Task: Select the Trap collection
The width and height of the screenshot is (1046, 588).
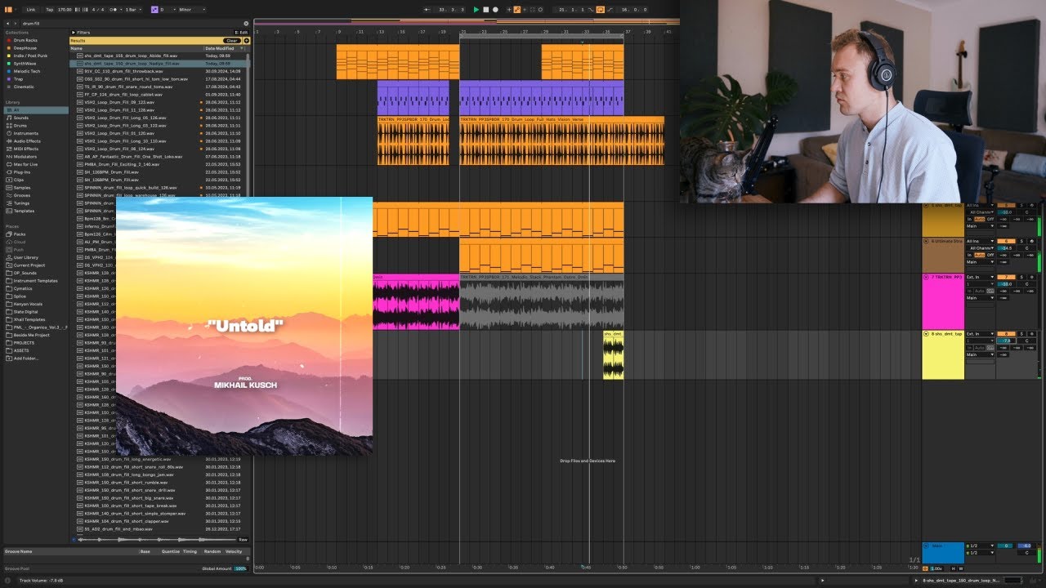Action: 20,79
